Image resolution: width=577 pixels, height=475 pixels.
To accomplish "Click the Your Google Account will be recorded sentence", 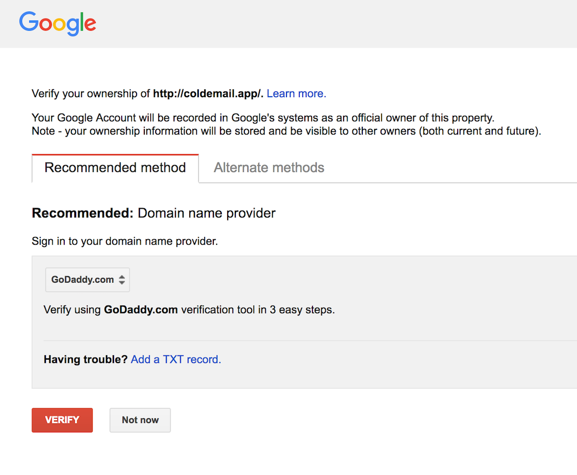I will click(263, 117).
